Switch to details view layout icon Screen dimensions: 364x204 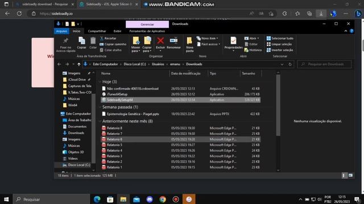344,176
